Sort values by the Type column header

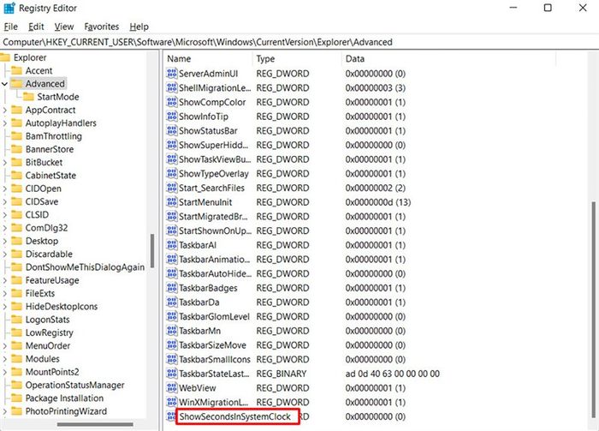click(x=298, y=58)
